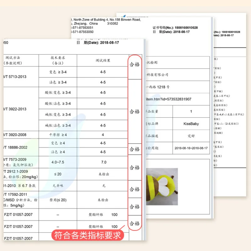Viewport: 251px width, 251px height.
Task: Click date 2018-08-17 on the front report page
Action: 109,43
